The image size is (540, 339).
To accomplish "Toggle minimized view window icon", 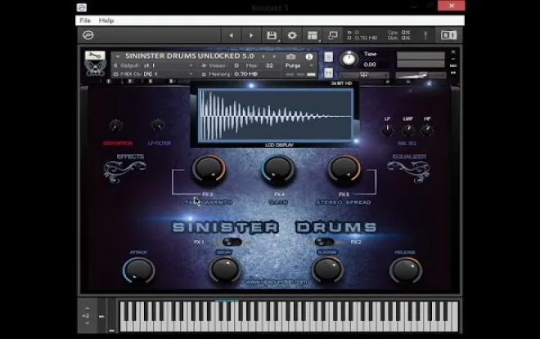I will point(333,35).
